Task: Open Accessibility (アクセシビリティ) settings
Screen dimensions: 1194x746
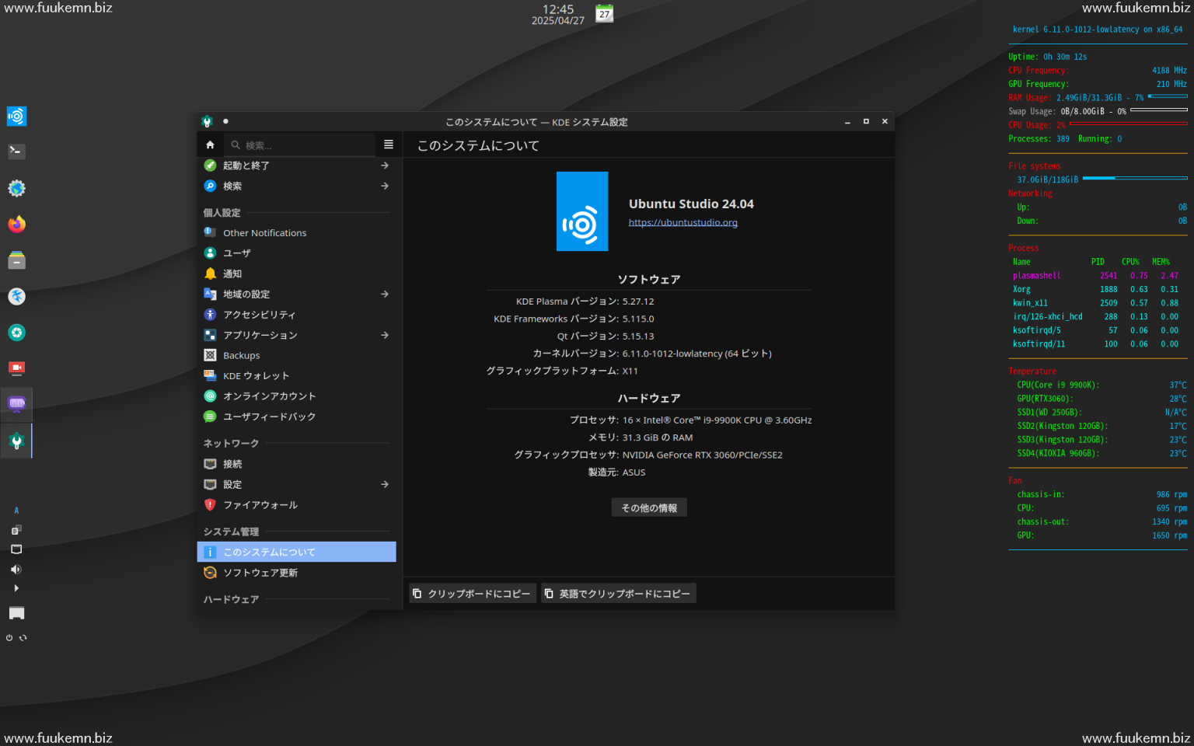Action: 296,315
